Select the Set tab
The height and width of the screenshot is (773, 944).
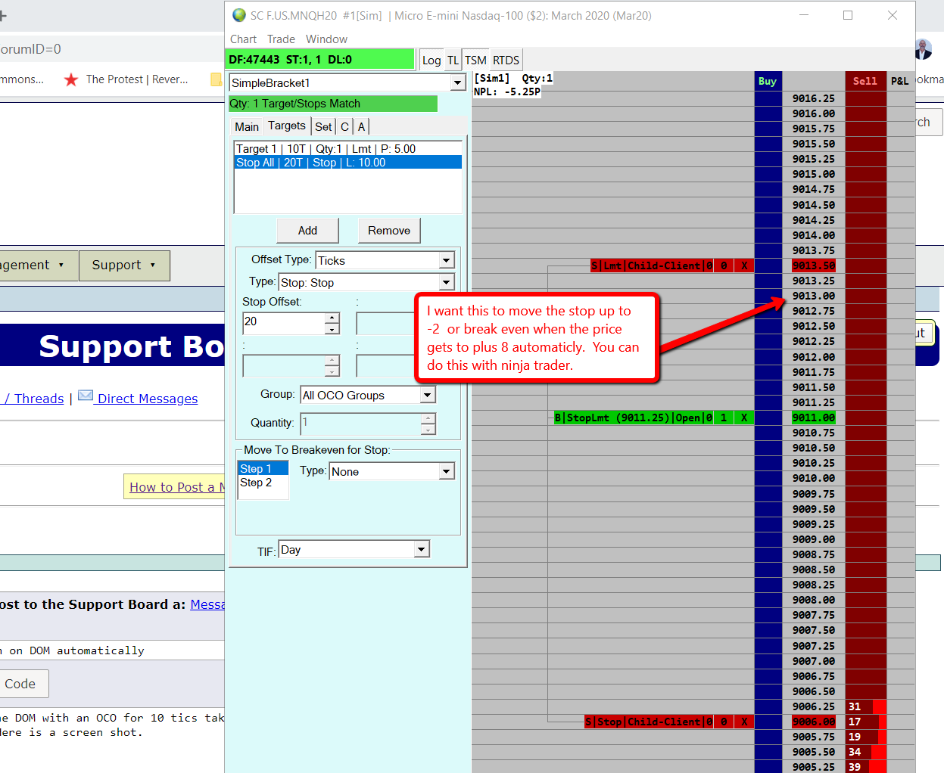click(323, 127)
